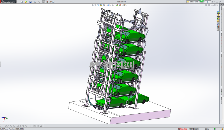
Task: Open the Custom Properties task pane tab
Action: 218,29
